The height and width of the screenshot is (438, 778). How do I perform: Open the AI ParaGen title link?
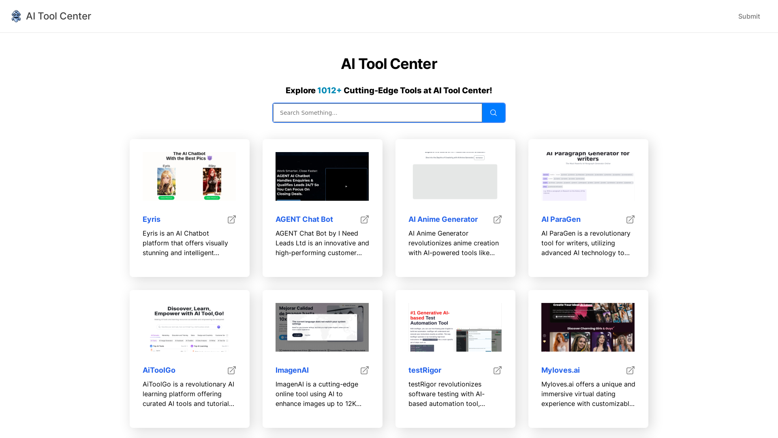pyautogui.click(x=561, y=219)
